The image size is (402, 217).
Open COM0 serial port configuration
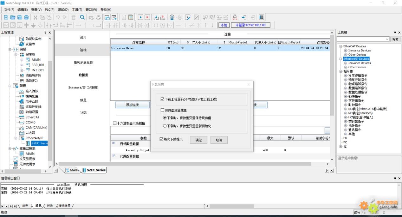[x=30, y=122]
